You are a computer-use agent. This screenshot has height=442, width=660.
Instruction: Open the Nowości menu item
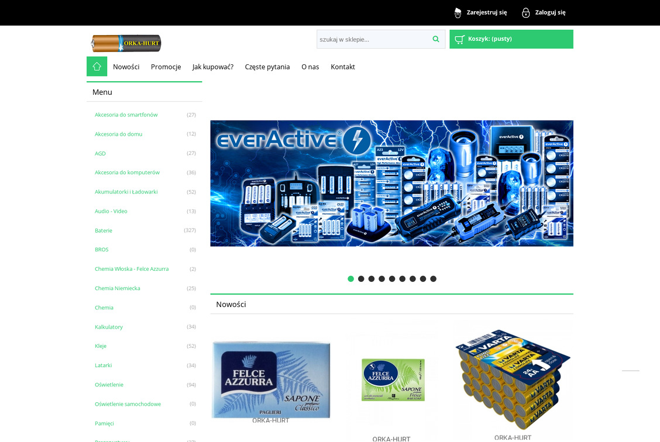pos(126,67)
